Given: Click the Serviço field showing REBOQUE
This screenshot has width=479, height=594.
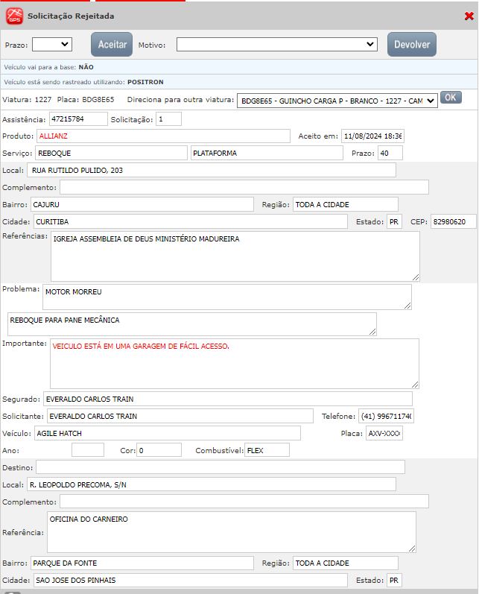Looking at the screenshot, I should click(111, 153).
